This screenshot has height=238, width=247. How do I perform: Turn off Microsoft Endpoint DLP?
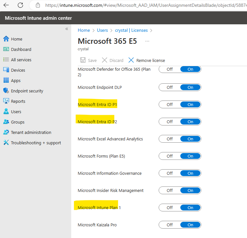[170, 88]
